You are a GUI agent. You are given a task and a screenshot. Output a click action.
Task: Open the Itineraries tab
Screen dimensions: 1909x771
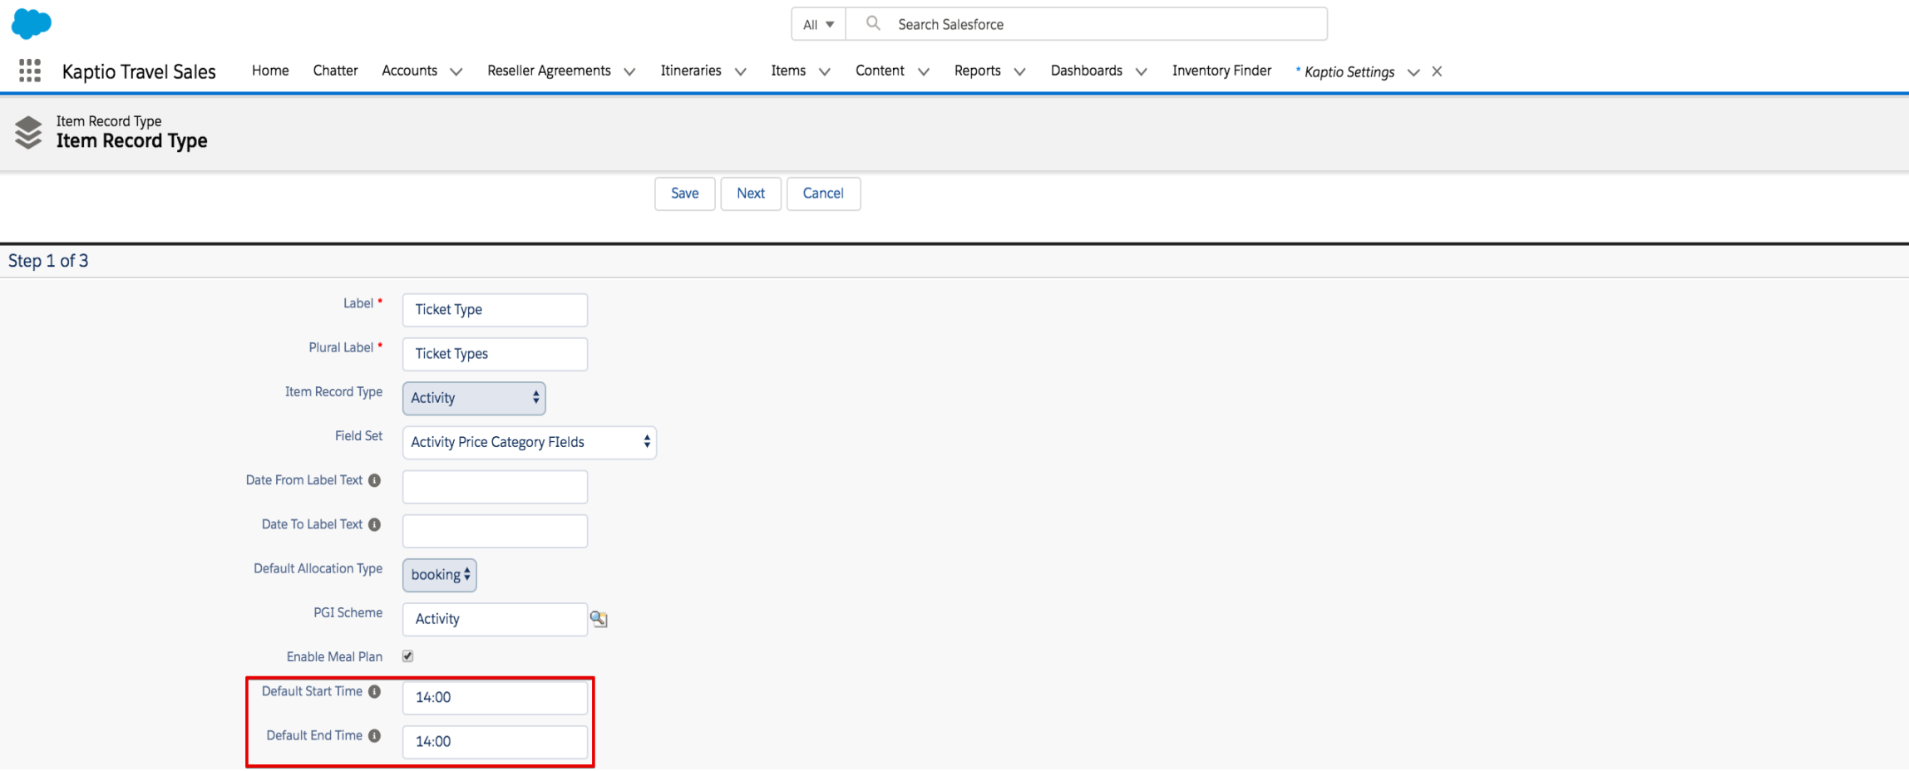[691, 71]
